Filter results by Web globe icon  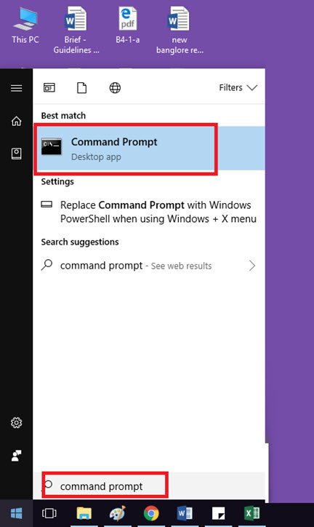click(115, 88)
